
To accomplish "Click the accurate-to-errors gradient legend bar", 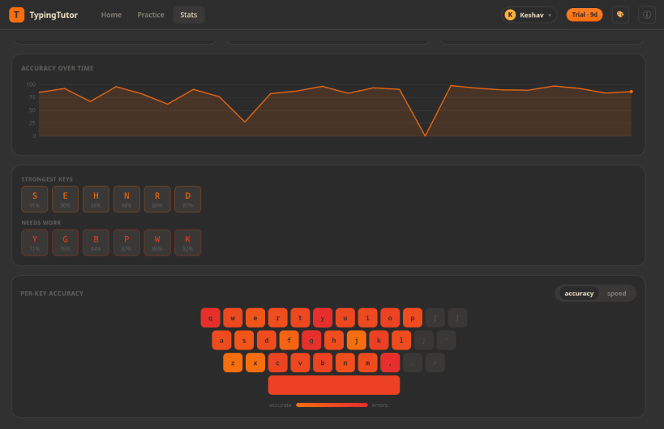I will (x=332, y=405).
